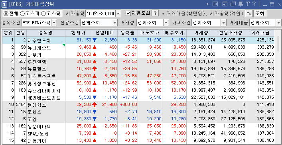Viewport: 282px width, 145px height.
Task: Open the 가격조건 전체조회 dropdown
Action: coord(223,23)
